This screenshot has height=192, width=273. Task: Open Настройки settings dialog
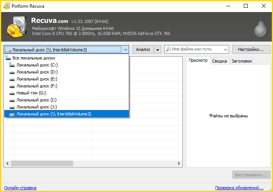251,49
